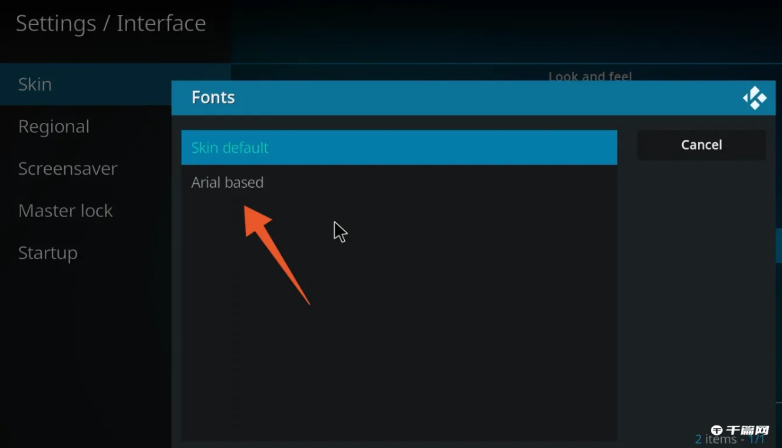The image size is (782, 448).
Task: Go to the Screensaver category
Action: coord(67,168)
